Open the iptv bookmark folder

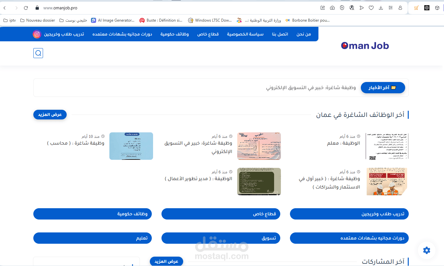tap(10, 20)
